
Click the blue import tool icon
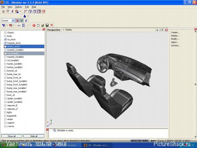pyautogui.click(x=4, y=25)
